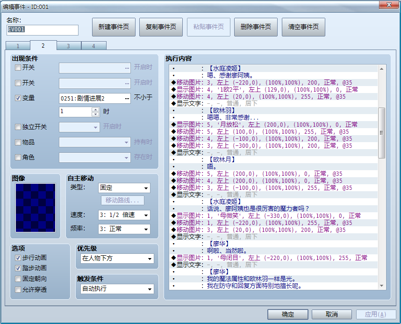Viewport: 401px width, 324px height.
Task: Select command 显示图片: 1, '母微笑'
Action: click(x=273, y=216)
